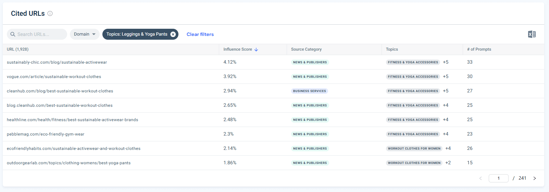Click the info icon beside Cited URLs
This screenshot has height=192, width=549.
[50, 13]
